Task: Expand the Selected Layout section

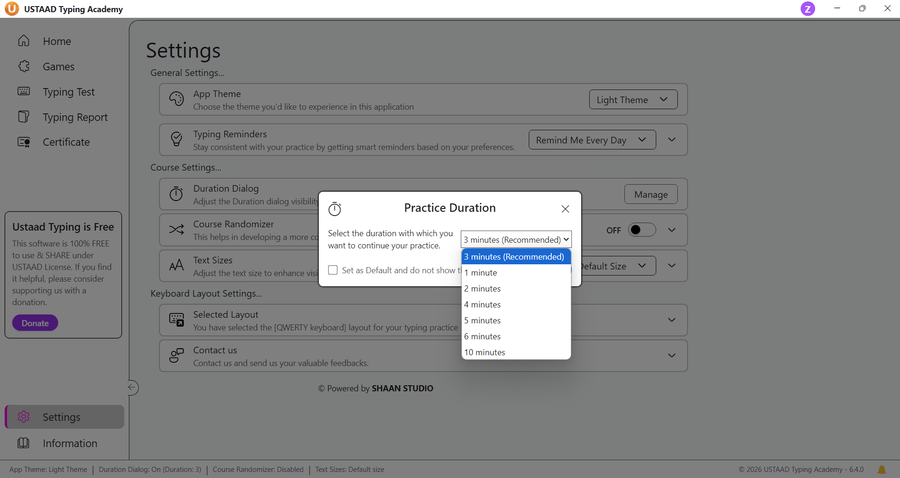Action: tap(671, 320)
